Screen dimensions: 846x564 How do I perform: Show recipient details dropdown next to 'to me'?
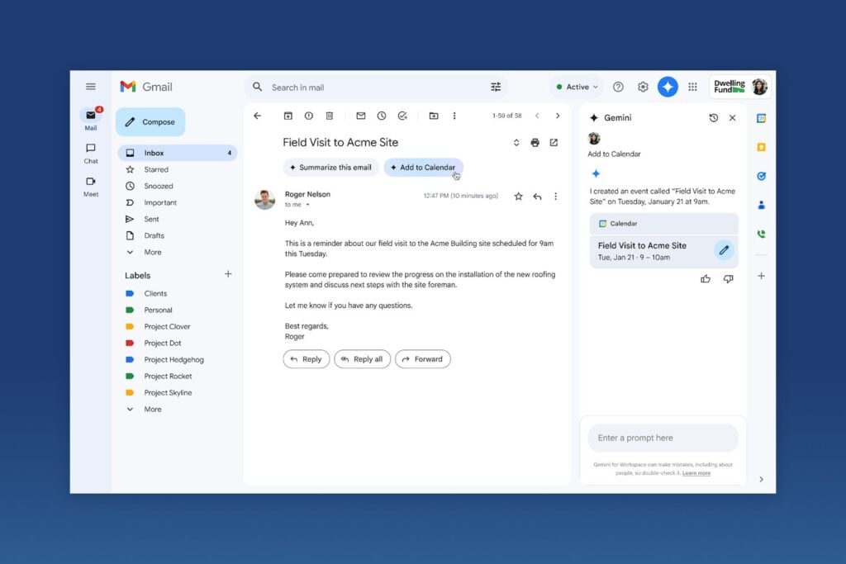[307, 205]
